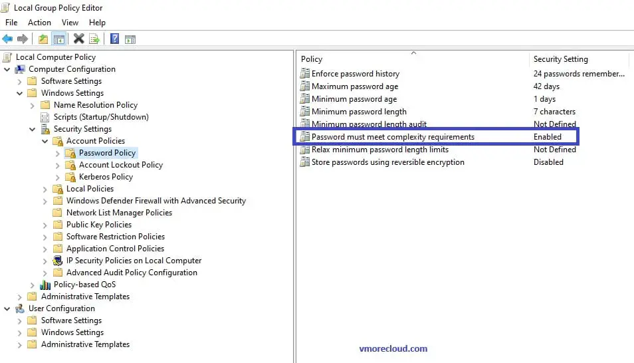
Task: Collapse the User Configuration node
Action: [7, 308]
